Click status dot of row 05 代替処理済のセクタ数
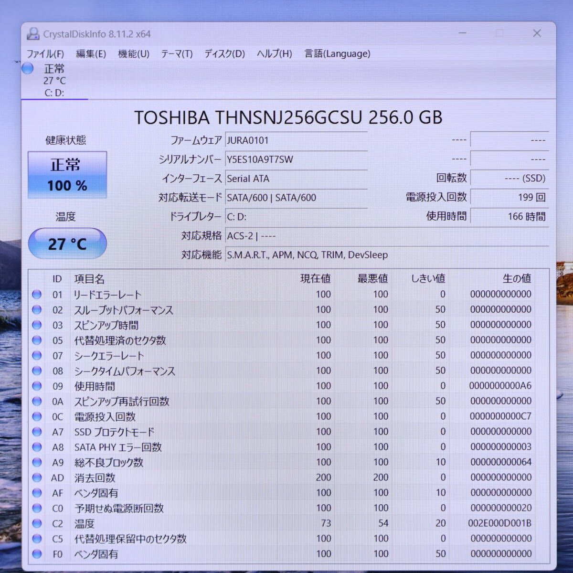Viewport: 573px width, 573px height. point(37,340)
